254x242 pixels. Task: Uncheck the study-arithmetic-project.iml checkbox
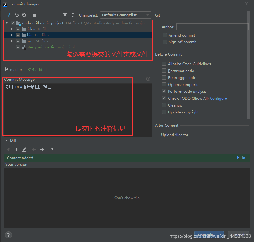click(18, 47)
